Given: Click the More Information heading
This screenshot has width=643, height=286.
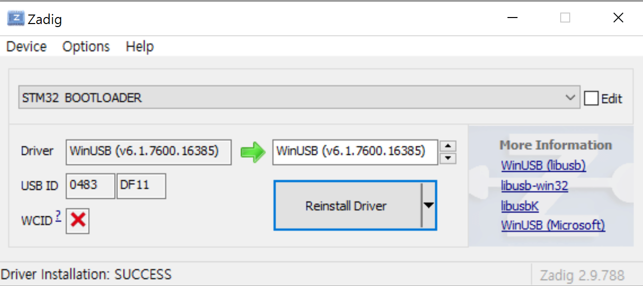Looking at the screenshot, I should pos(556,145).
